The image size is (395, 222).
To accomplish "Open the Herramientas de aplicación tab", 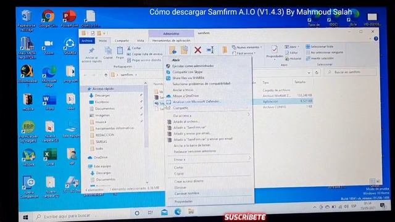I will coord(171,41).
